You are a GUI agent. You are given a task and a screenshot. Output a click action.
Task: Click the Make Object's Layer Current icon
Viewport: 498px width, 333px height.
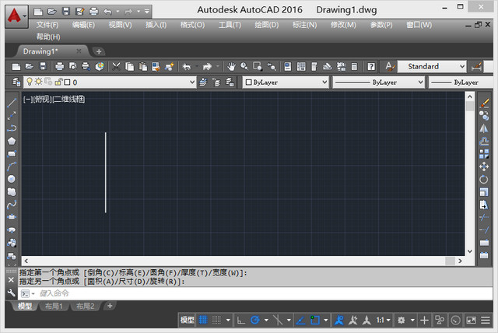203,82
